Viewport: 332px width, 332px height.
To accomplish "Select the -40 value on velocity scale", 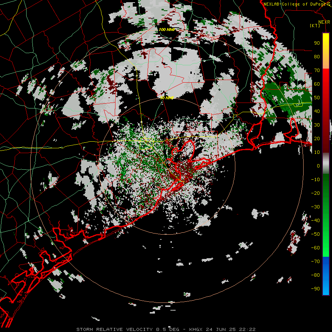I will coord(315,221).
